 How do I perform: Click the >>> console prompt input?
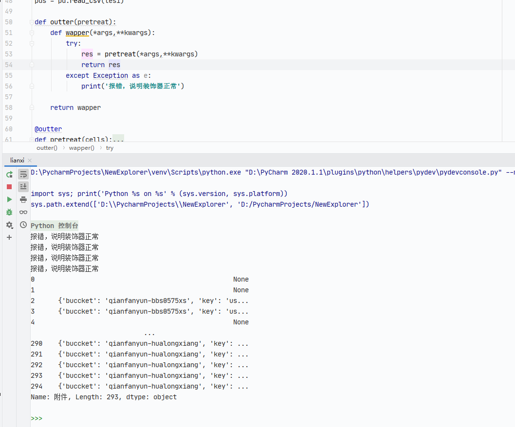pos(37,418)
